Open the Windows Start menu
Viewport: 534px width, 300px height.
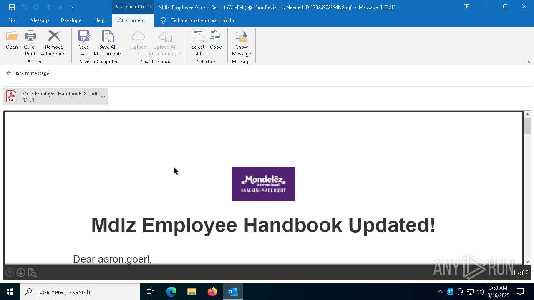click(x=10, y=292)
